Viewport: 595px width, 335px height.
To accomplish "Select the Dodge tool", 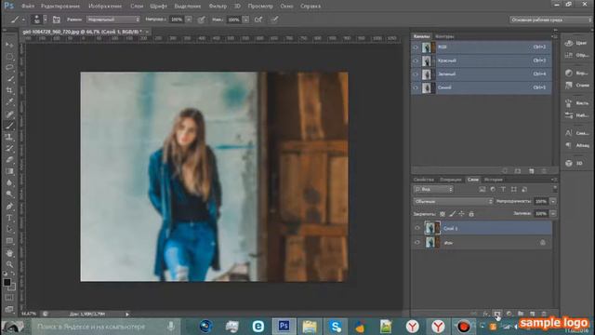I will pyautogui.click(x=9, y=194).
